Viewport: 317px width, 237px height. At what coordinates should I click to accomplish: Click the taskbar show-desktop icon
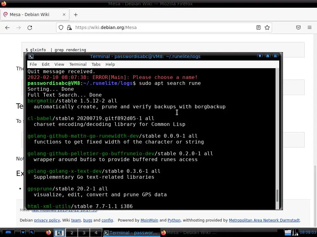(8, 233)
